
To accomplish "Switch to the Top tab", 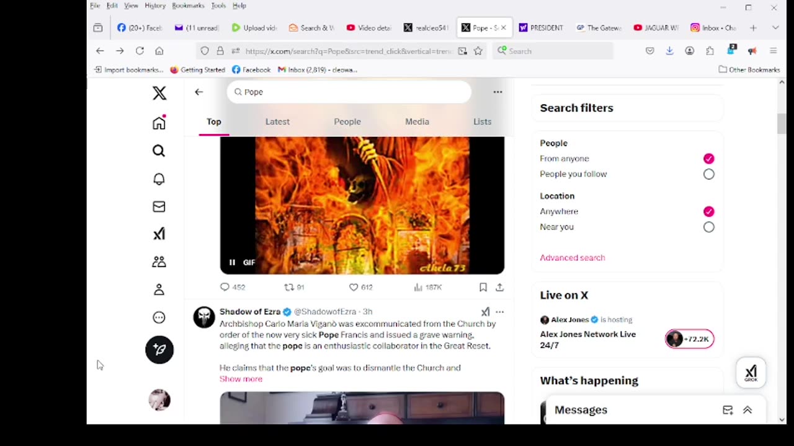I will click(x=214, y=121).
